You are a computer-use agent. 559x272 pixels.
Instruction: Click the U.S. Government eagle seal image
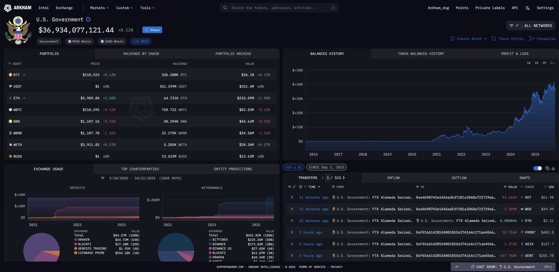click(18, 30)
